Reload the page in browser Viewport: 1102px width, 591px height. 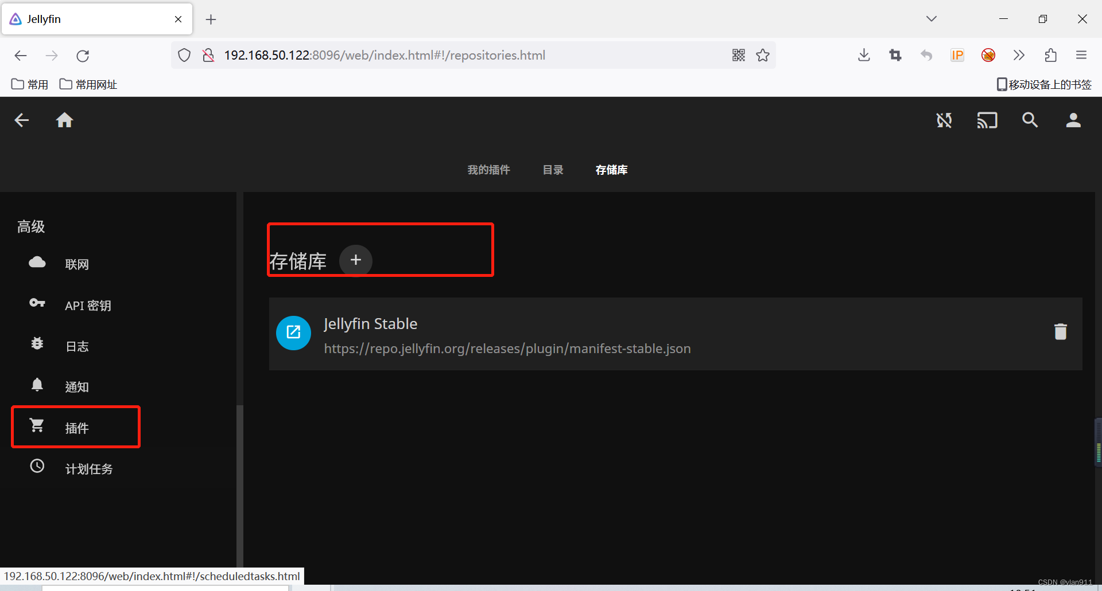(x=83, y=56)
